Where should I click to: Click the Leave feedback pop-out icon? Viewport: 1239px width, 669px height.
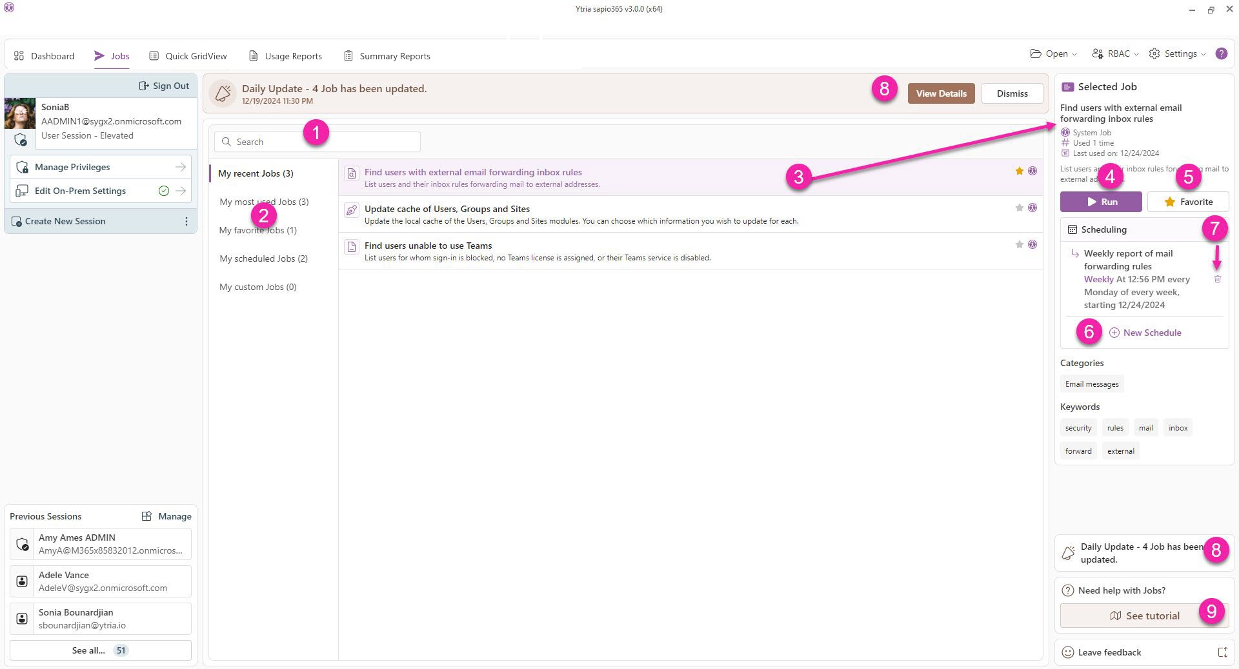(1222, 652)
